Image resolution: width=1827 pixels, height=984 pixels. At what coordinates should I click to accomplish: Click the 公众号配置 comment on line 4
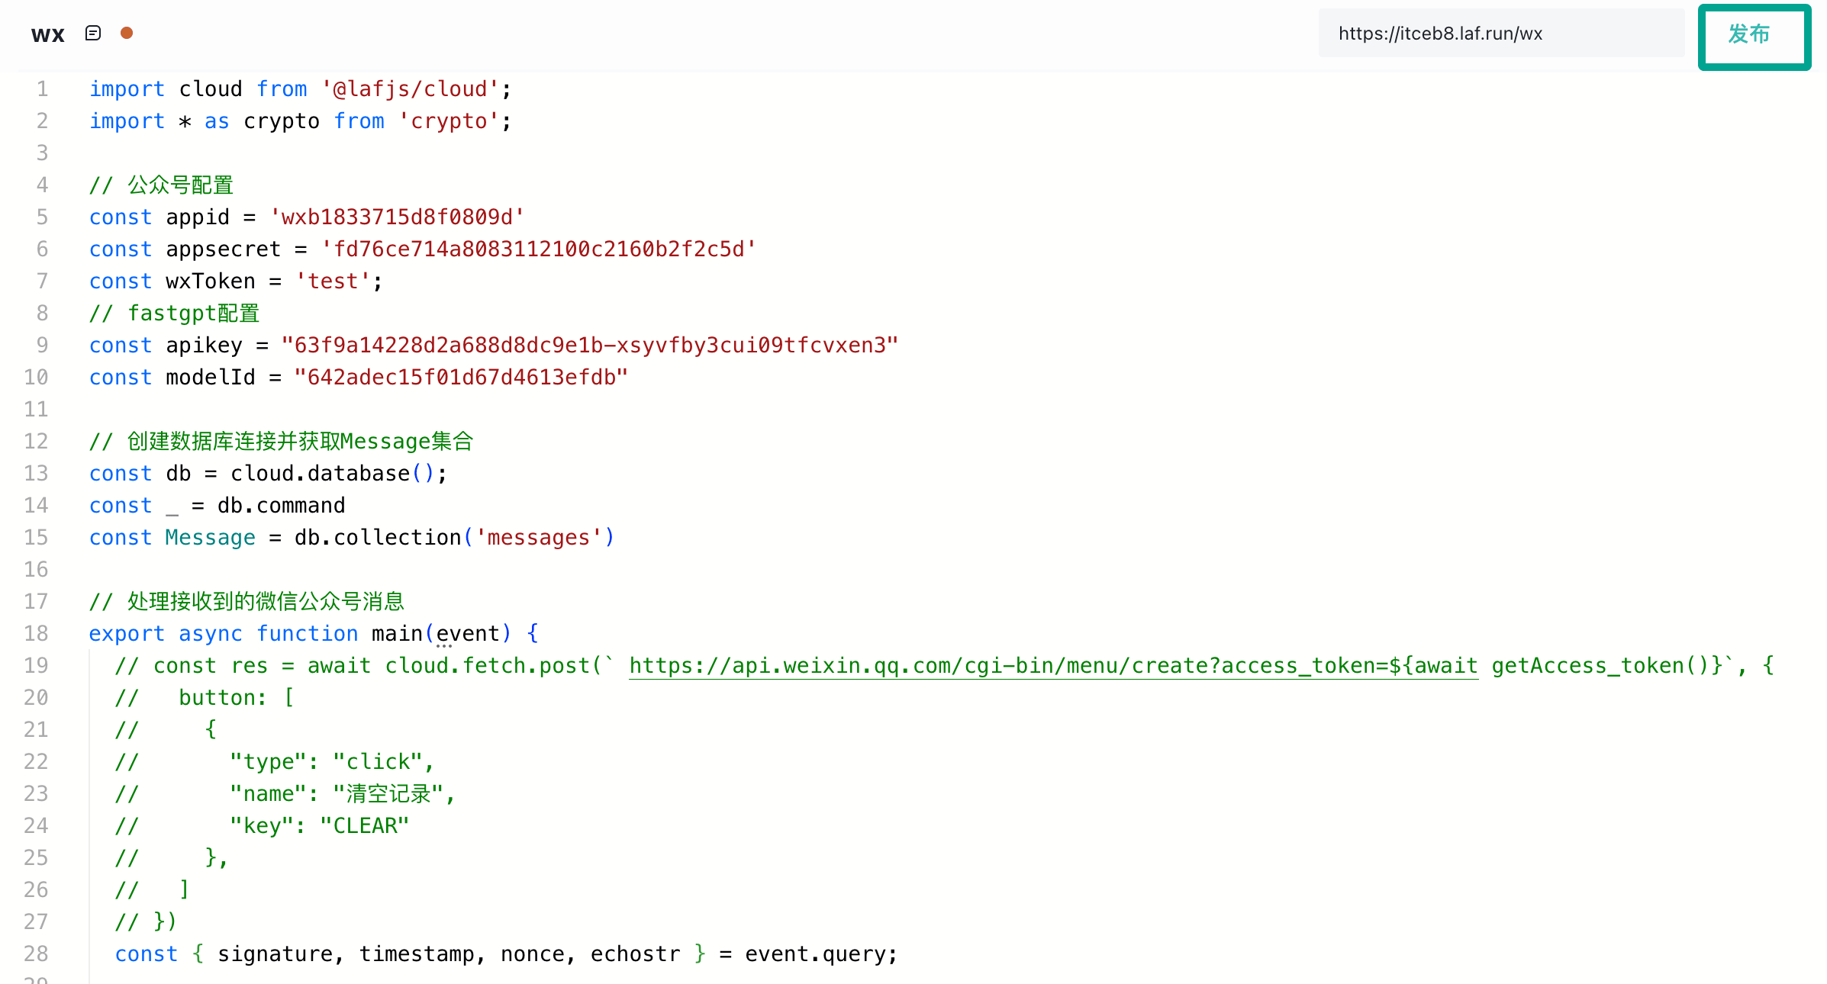pyautogui.click(x=180, y=185)
